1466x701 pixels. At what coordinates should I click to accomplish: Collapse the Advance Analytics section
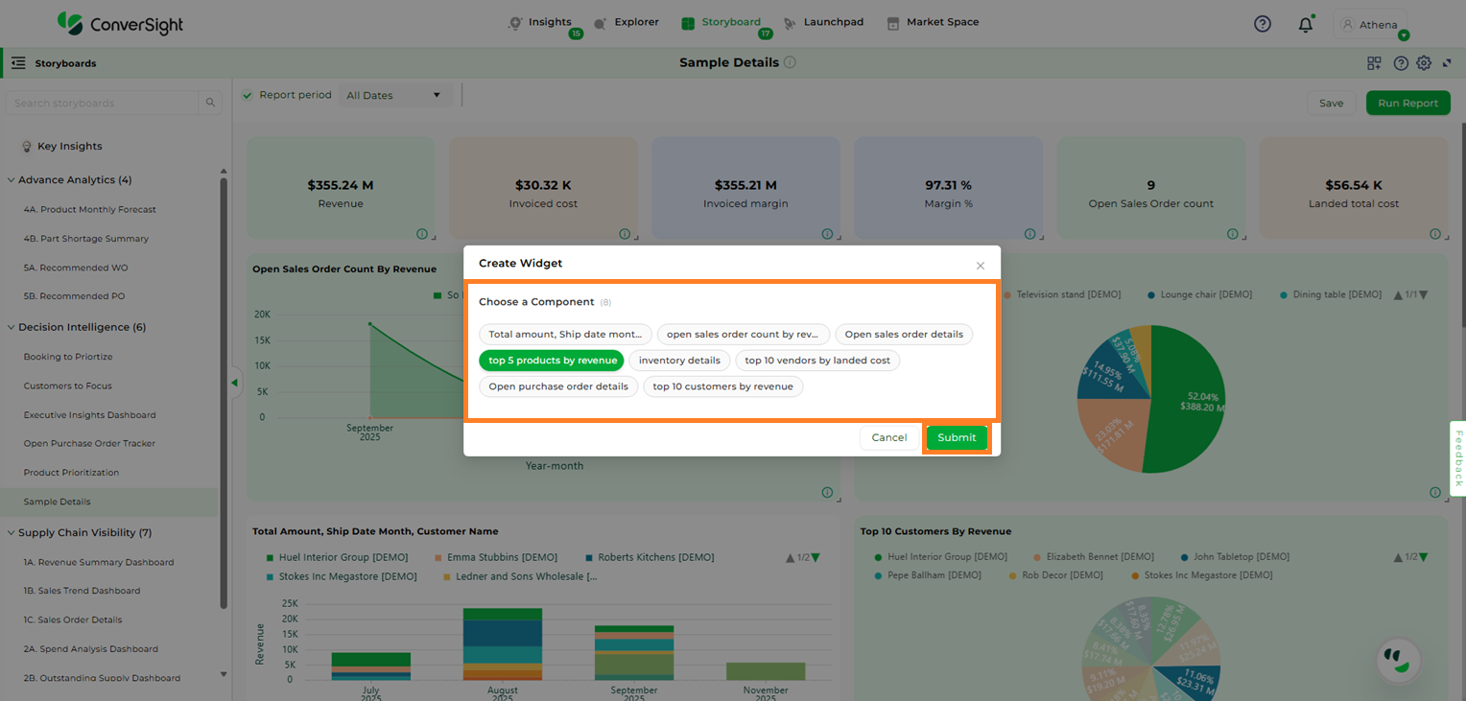pyautogui.click(x=12, y=180)
